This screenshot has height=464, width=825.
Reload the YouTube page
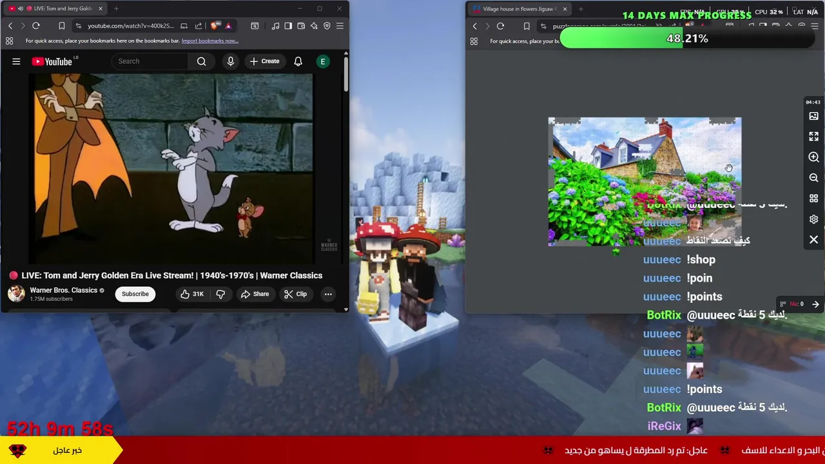click(x=36, y=26)
